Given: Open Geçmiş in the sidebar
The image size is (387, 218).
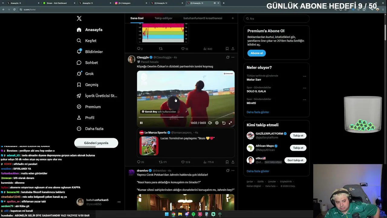Looking at the screenshot, I should (87, 85).
